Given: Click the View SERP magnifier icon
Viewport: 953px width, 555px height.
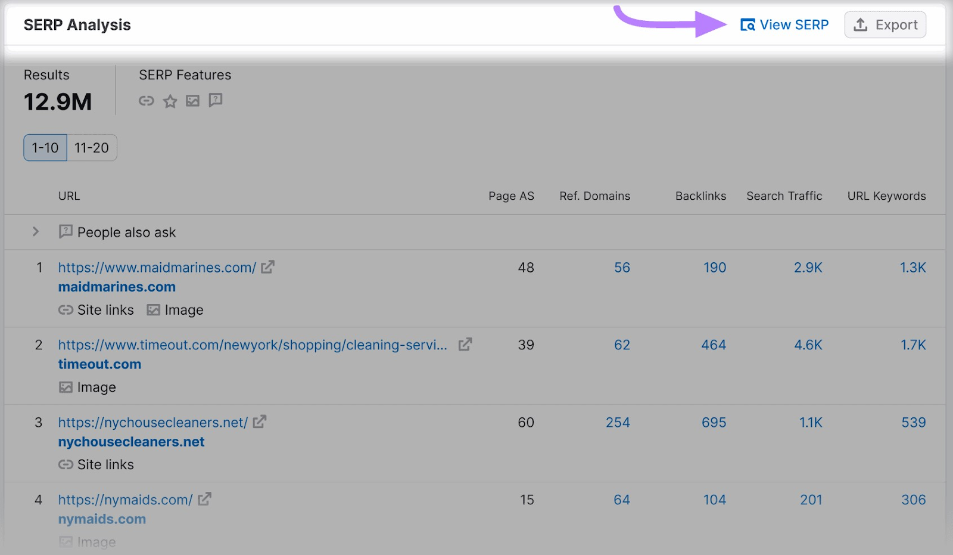Looking at the screenshot, I should (x=748, y=24).
